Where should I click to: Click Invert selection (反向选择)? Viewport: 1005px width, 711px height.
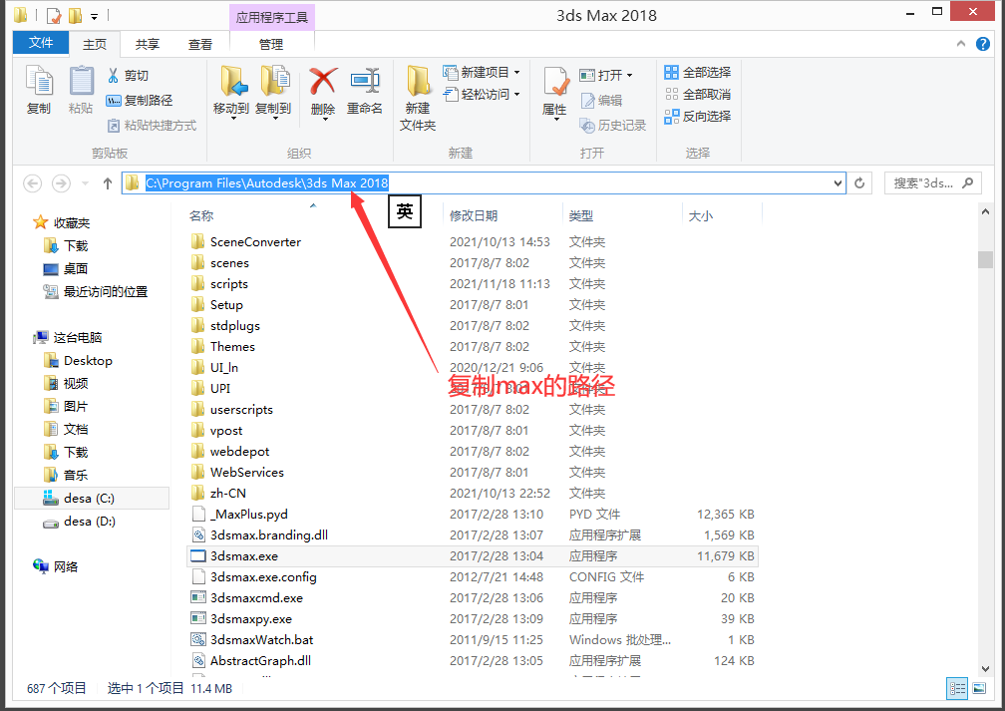tap(697, 116)
